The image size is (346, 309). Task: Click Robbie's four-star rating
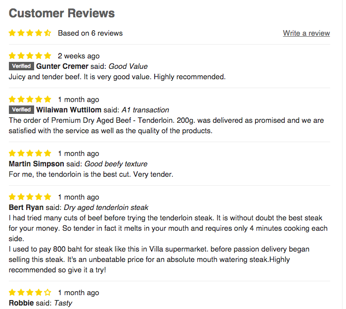pos(30,293)
